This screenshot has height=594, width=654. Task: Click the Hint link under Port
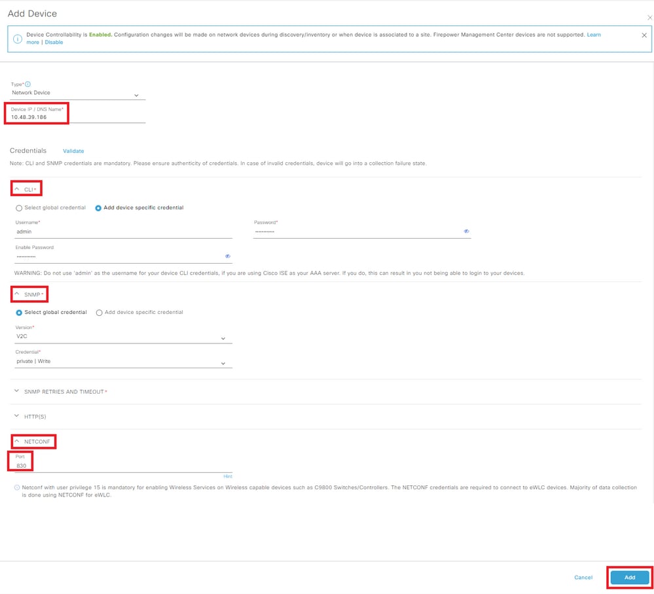228,476
